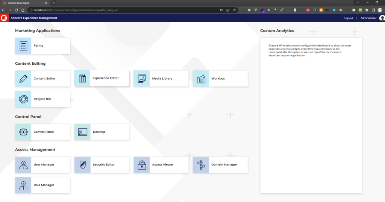This screenshot has width=385, height=202.
Task: Launch Content Editor via its pencil icon
Action: click(23, 79)
